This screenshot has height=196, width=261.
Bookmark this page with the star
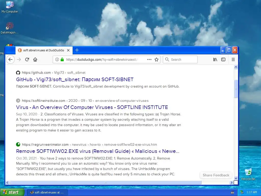156,59
